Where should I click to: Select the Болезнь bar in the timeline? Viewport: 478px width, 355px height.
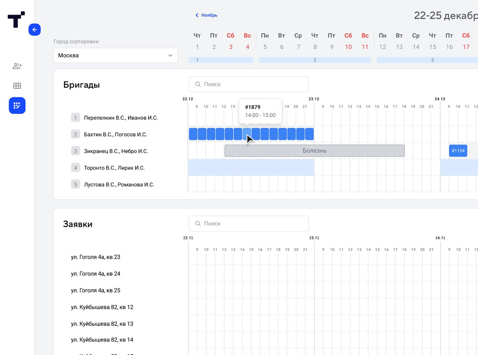[314, 151]
